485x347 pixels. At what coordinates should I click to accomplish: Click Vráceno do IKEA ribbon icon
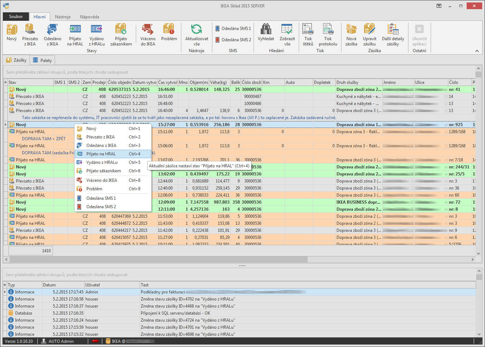(148, 35)
